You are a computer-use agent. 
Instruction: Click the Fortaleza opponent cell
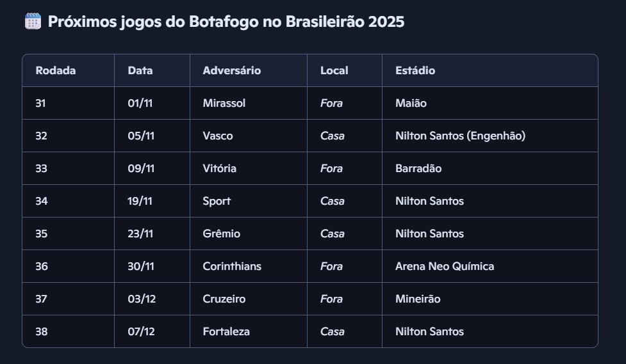(226, 331)
